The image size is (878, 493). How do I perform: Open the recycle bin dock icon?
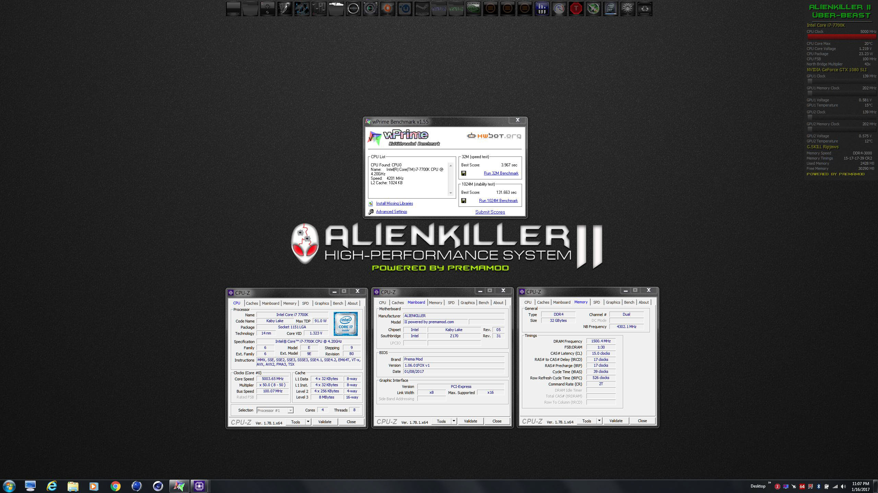coord(645,9)
